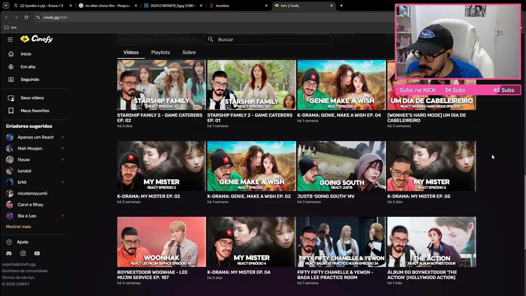Image resolution: width=526 pixels, height=296 pixels.
Task: Open the hamburger menu in Cinefy sidebar
Action: tap(10, 39)
